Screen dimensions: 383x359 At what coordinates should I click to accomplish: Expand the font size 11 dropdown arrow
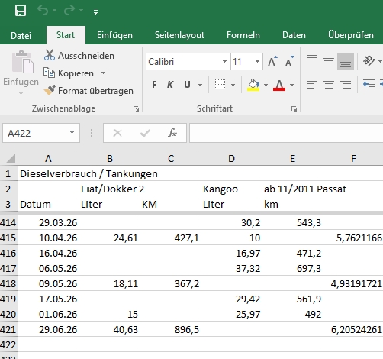(x=257, y=62)
